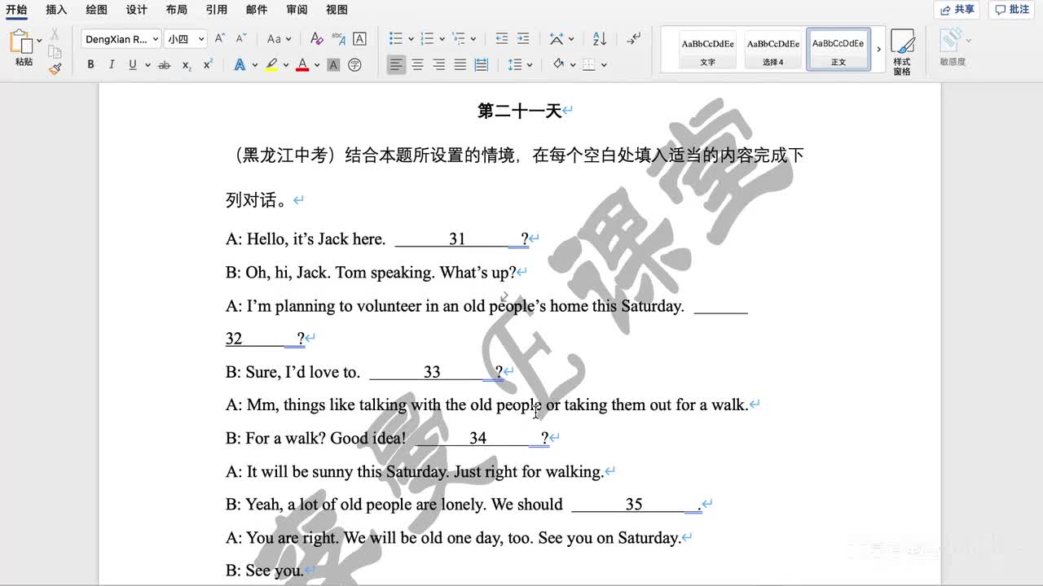Select the Format Painter brush
This screenshot has height=586, width=1043.
(x=55, y=69)
